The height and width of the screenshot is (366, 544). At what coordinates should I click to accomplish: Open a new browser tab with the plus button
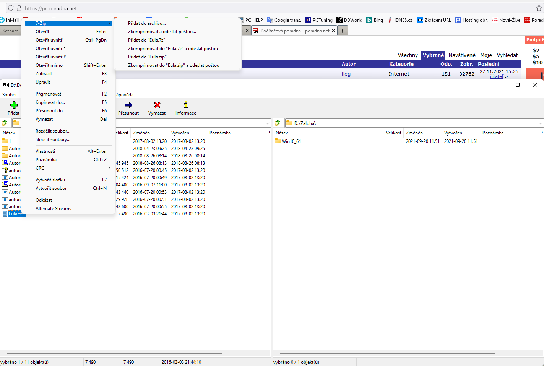pyautogui.click(x=343, y=31)
